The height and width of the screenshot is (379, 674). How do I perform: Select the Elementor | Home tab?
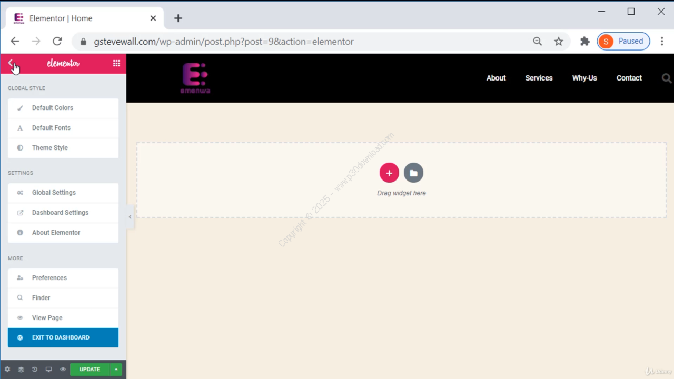click(84, 18)
